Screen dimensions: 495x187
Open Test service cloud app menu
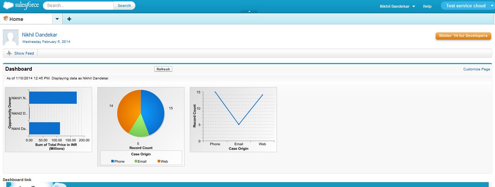[x=468, y=6]
